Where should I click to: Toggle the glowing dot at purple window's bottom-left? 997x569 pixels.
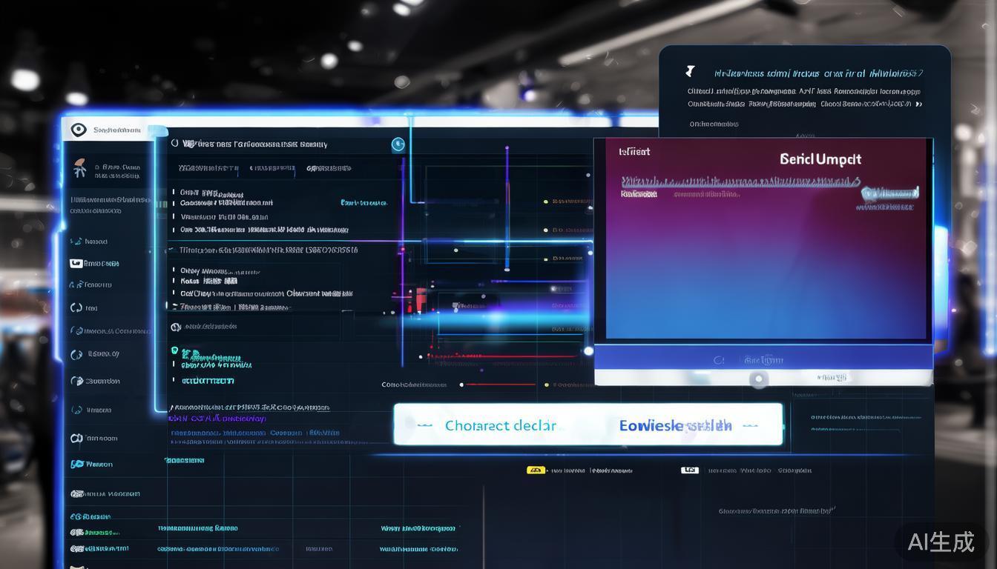click(x=588, y=351)
